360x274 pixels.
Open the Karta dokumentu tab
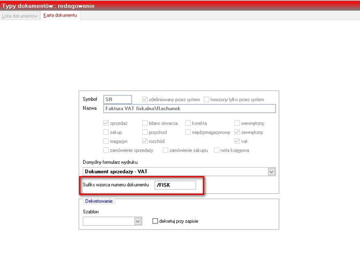[x=60, y=15]
